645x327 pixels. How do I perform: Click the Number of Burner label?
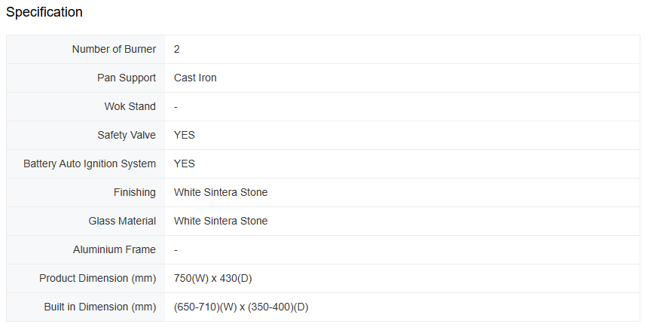[114, 49]
